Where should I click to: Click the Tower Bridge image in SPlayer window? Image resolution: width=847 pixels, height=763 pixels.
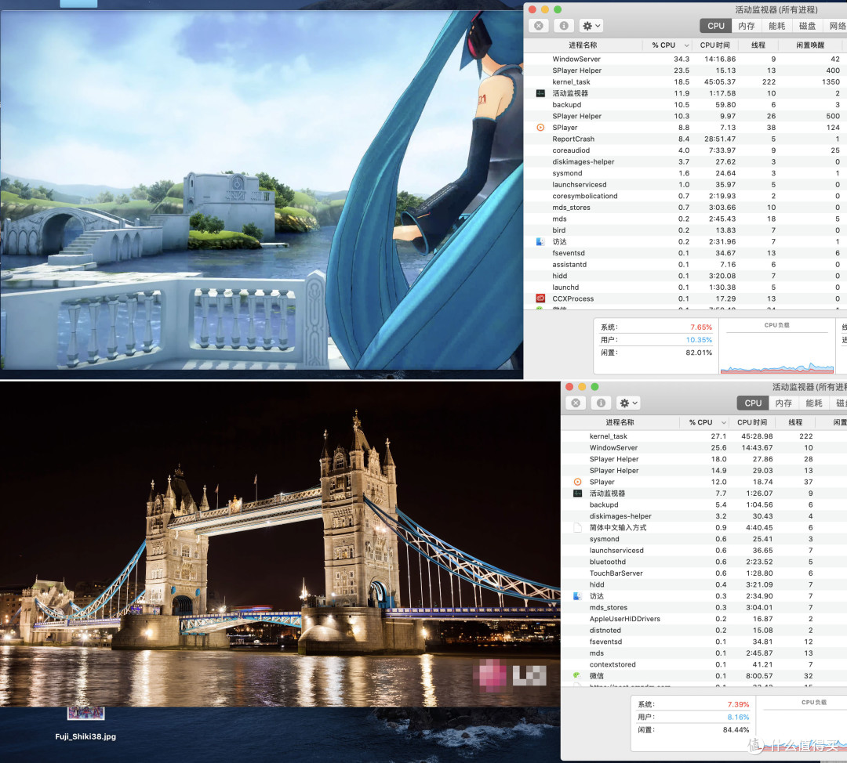coord(280,544)
